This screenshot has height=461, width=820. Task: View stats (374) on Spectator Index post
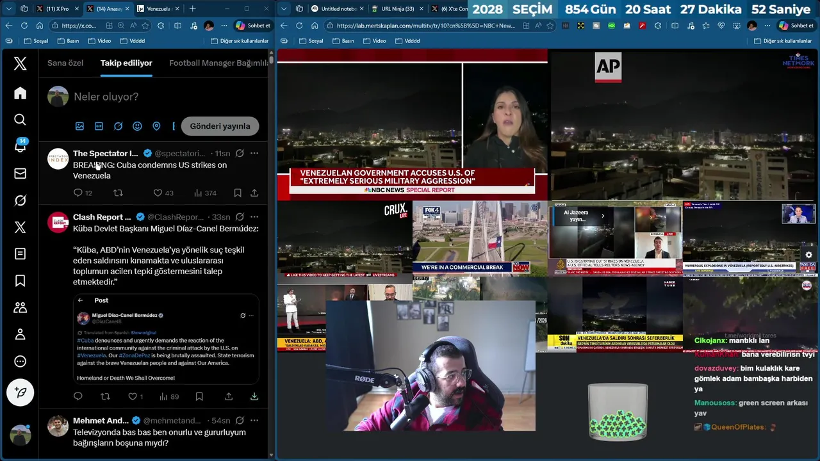(x=205, y=193)
